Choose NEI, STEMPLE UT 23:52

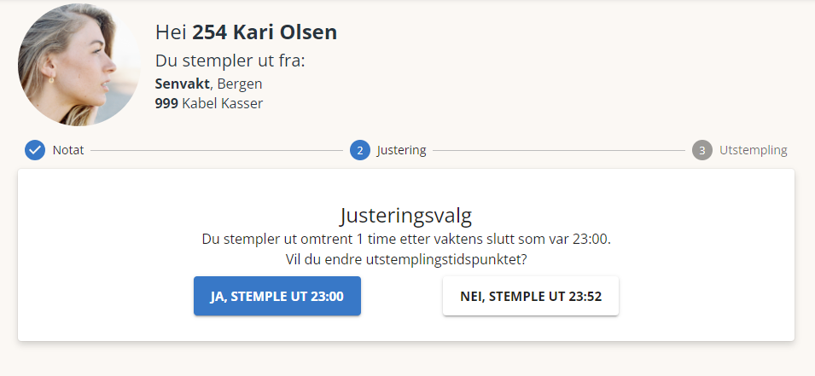pos(531,296)
